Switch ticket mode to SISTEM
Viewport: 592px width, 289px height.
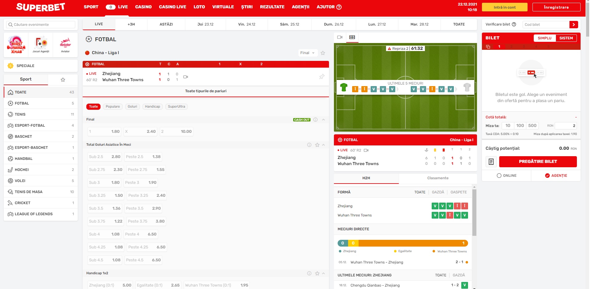pyautogui.click(x=566, y=38)
